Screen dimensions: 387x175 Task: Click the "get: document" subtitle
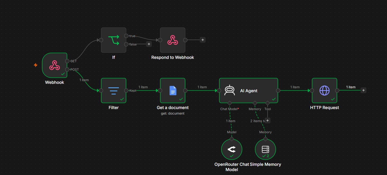173,114
